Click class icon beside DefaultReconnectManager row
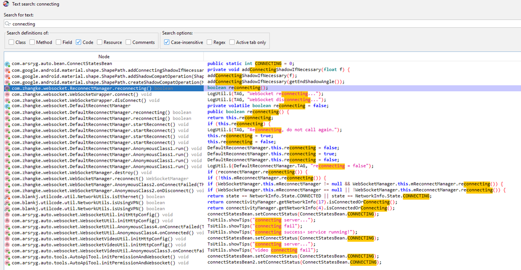The height and width of the screenshot is (270, 521). pos(7,106)
